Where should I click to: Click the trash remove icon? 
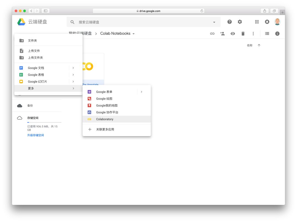point(243,34)
